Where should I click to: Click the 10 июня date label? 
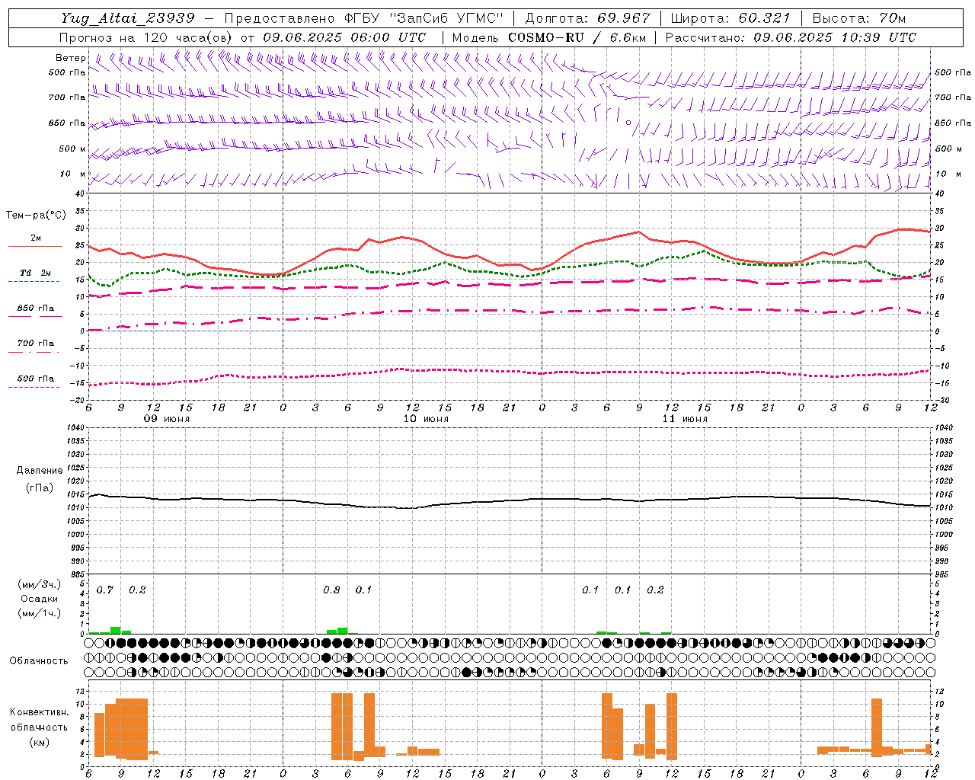click(x=426, y=419)
